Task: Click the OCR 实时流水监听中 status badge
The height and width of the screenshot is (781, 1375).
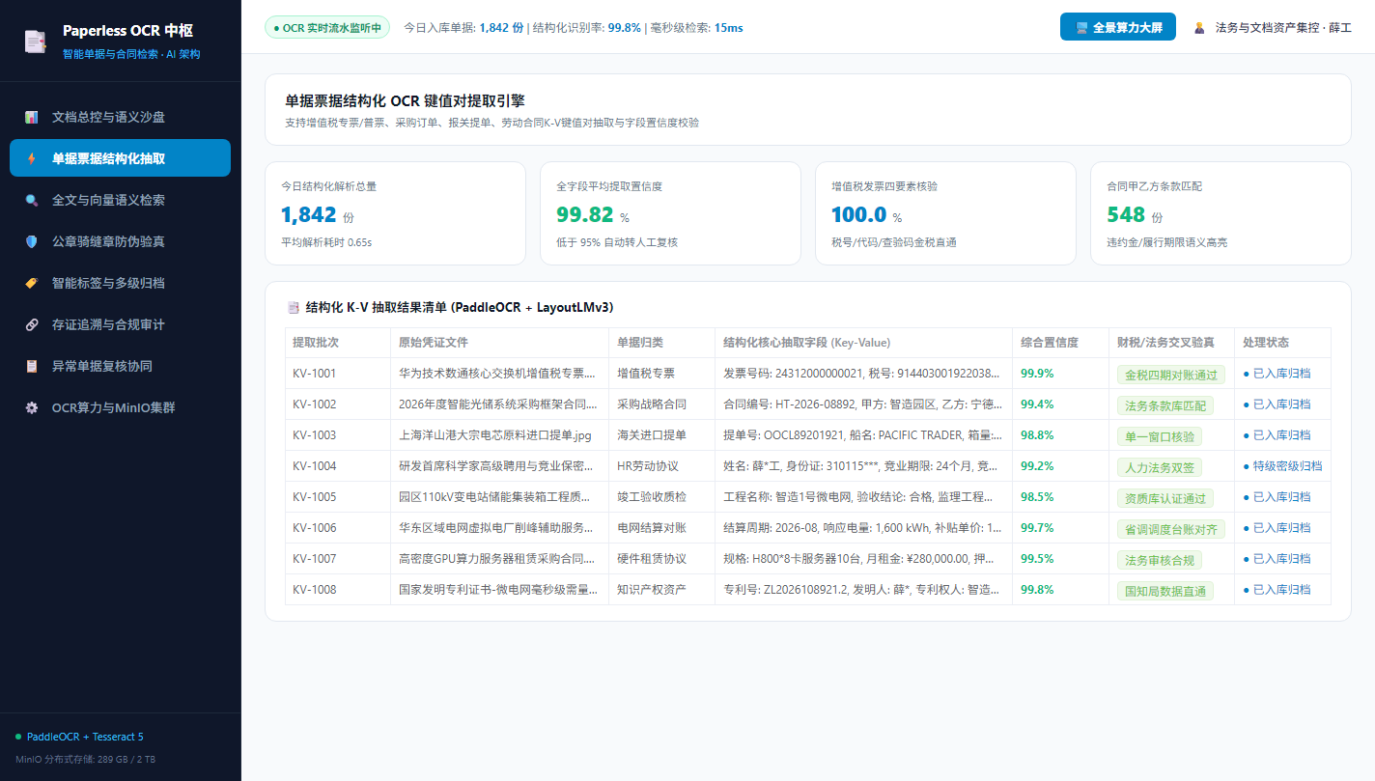Action: coord(327,28)
